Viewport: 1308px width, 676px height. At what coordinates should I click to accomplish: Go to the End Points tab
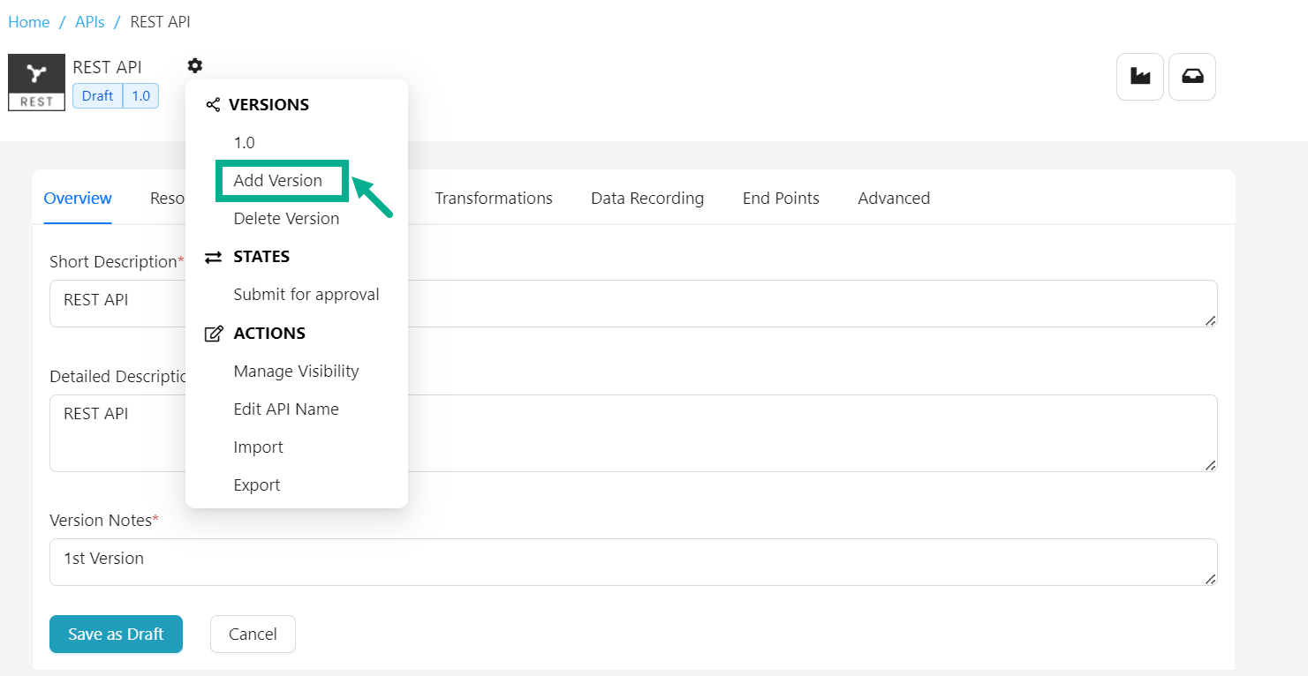point(781,199)
